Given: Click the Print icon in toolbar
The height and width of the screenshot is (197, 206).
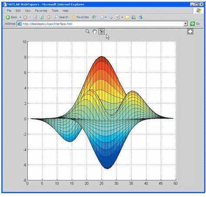Looking at the screenshot, I should point(111,17).
